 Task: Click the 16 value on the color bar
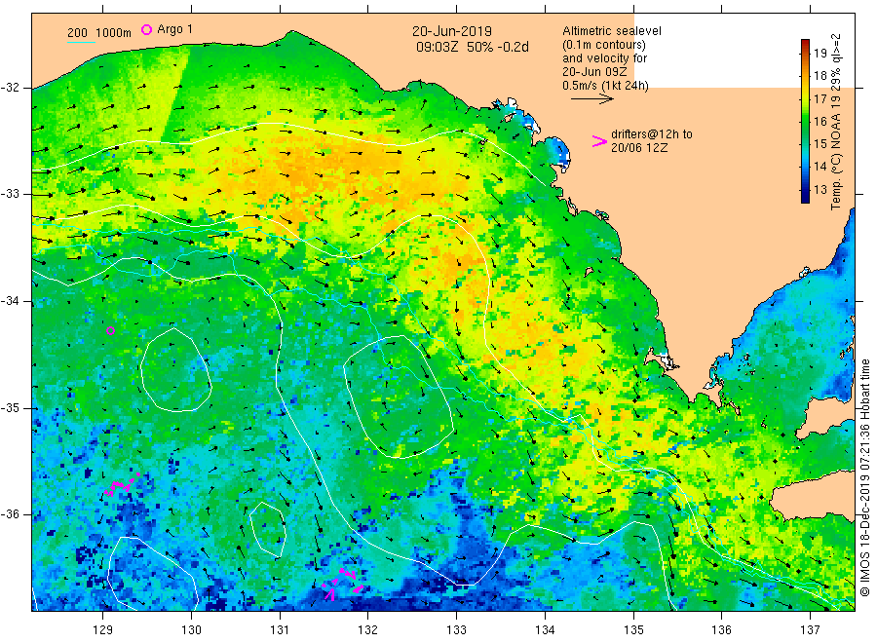pos(820,122)
